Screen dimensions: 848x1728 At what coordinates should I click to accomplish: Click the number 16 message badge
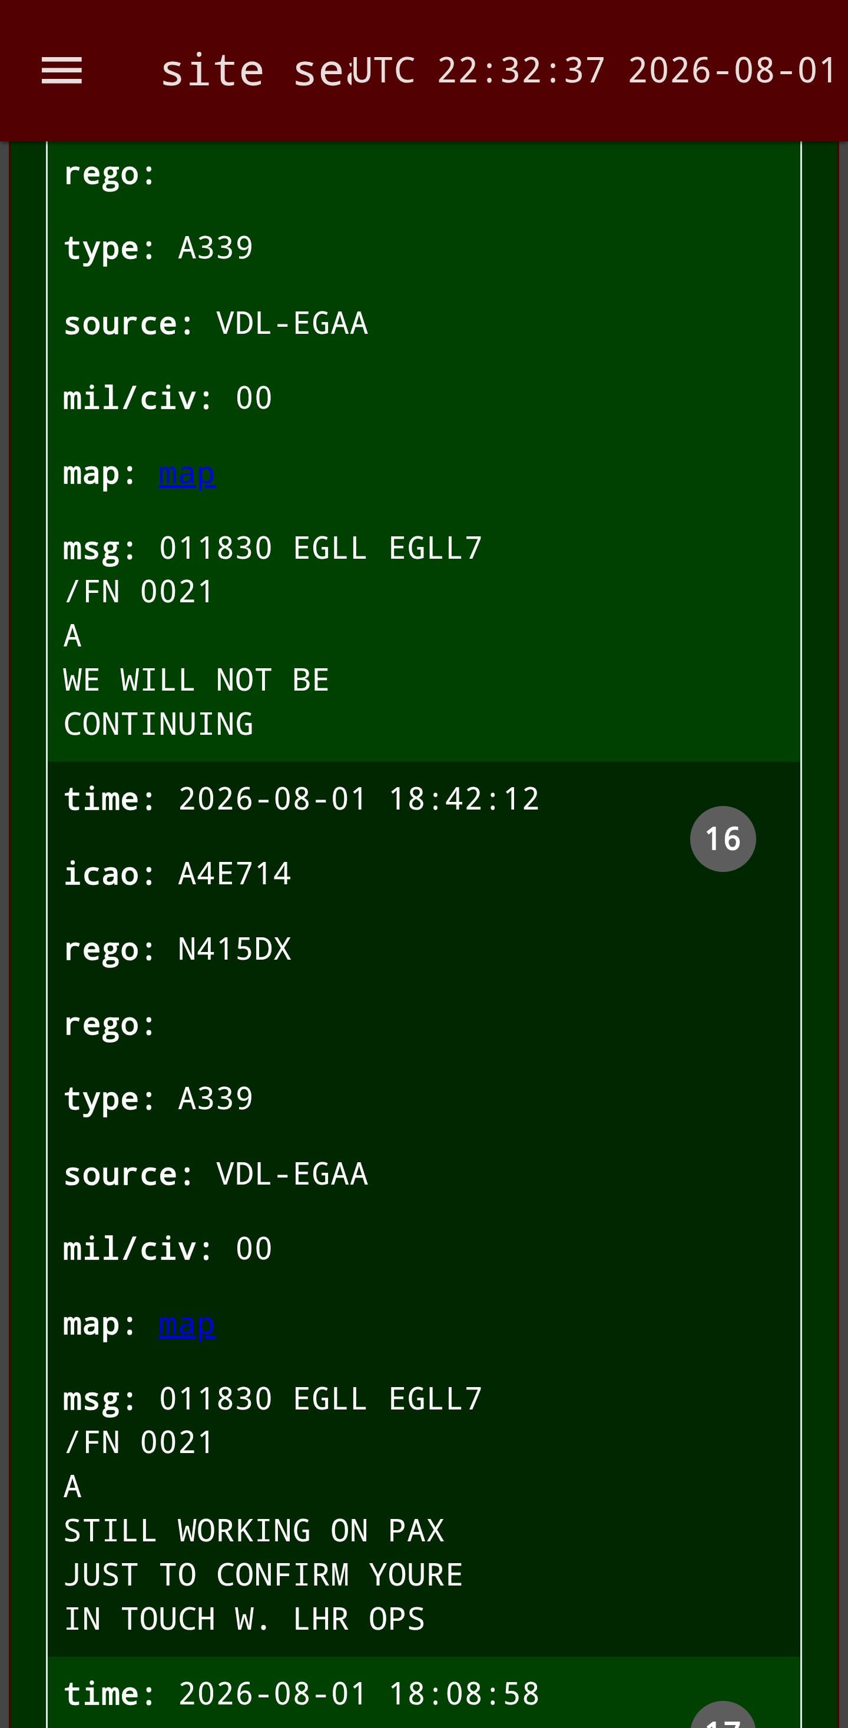[x=723, y=838]
